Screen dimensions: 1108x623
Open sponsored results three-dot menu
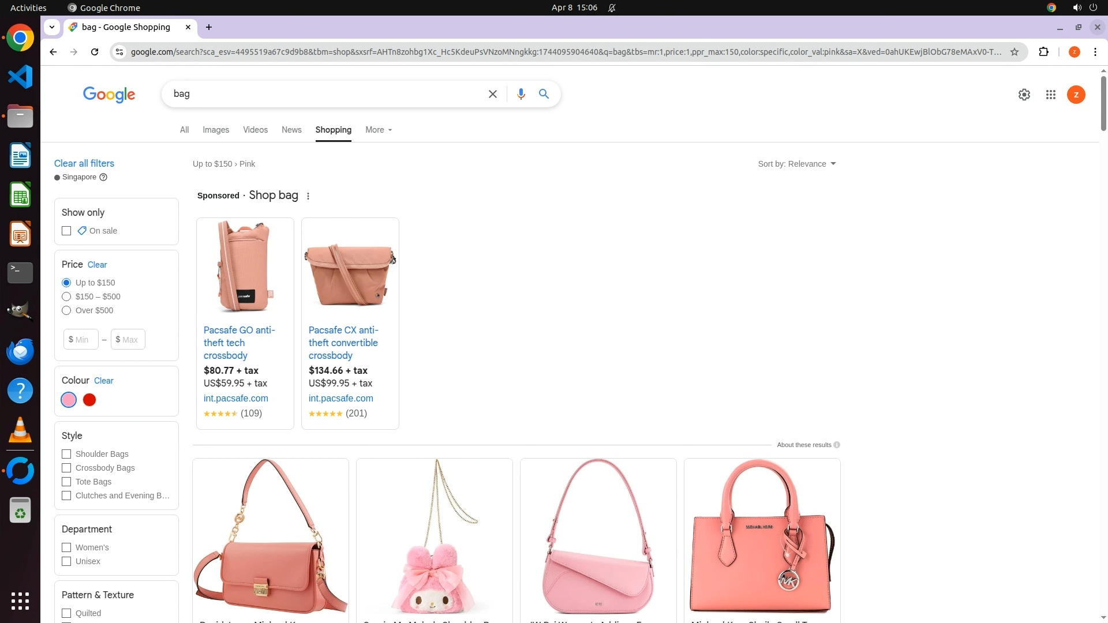[x=308, y=196]
